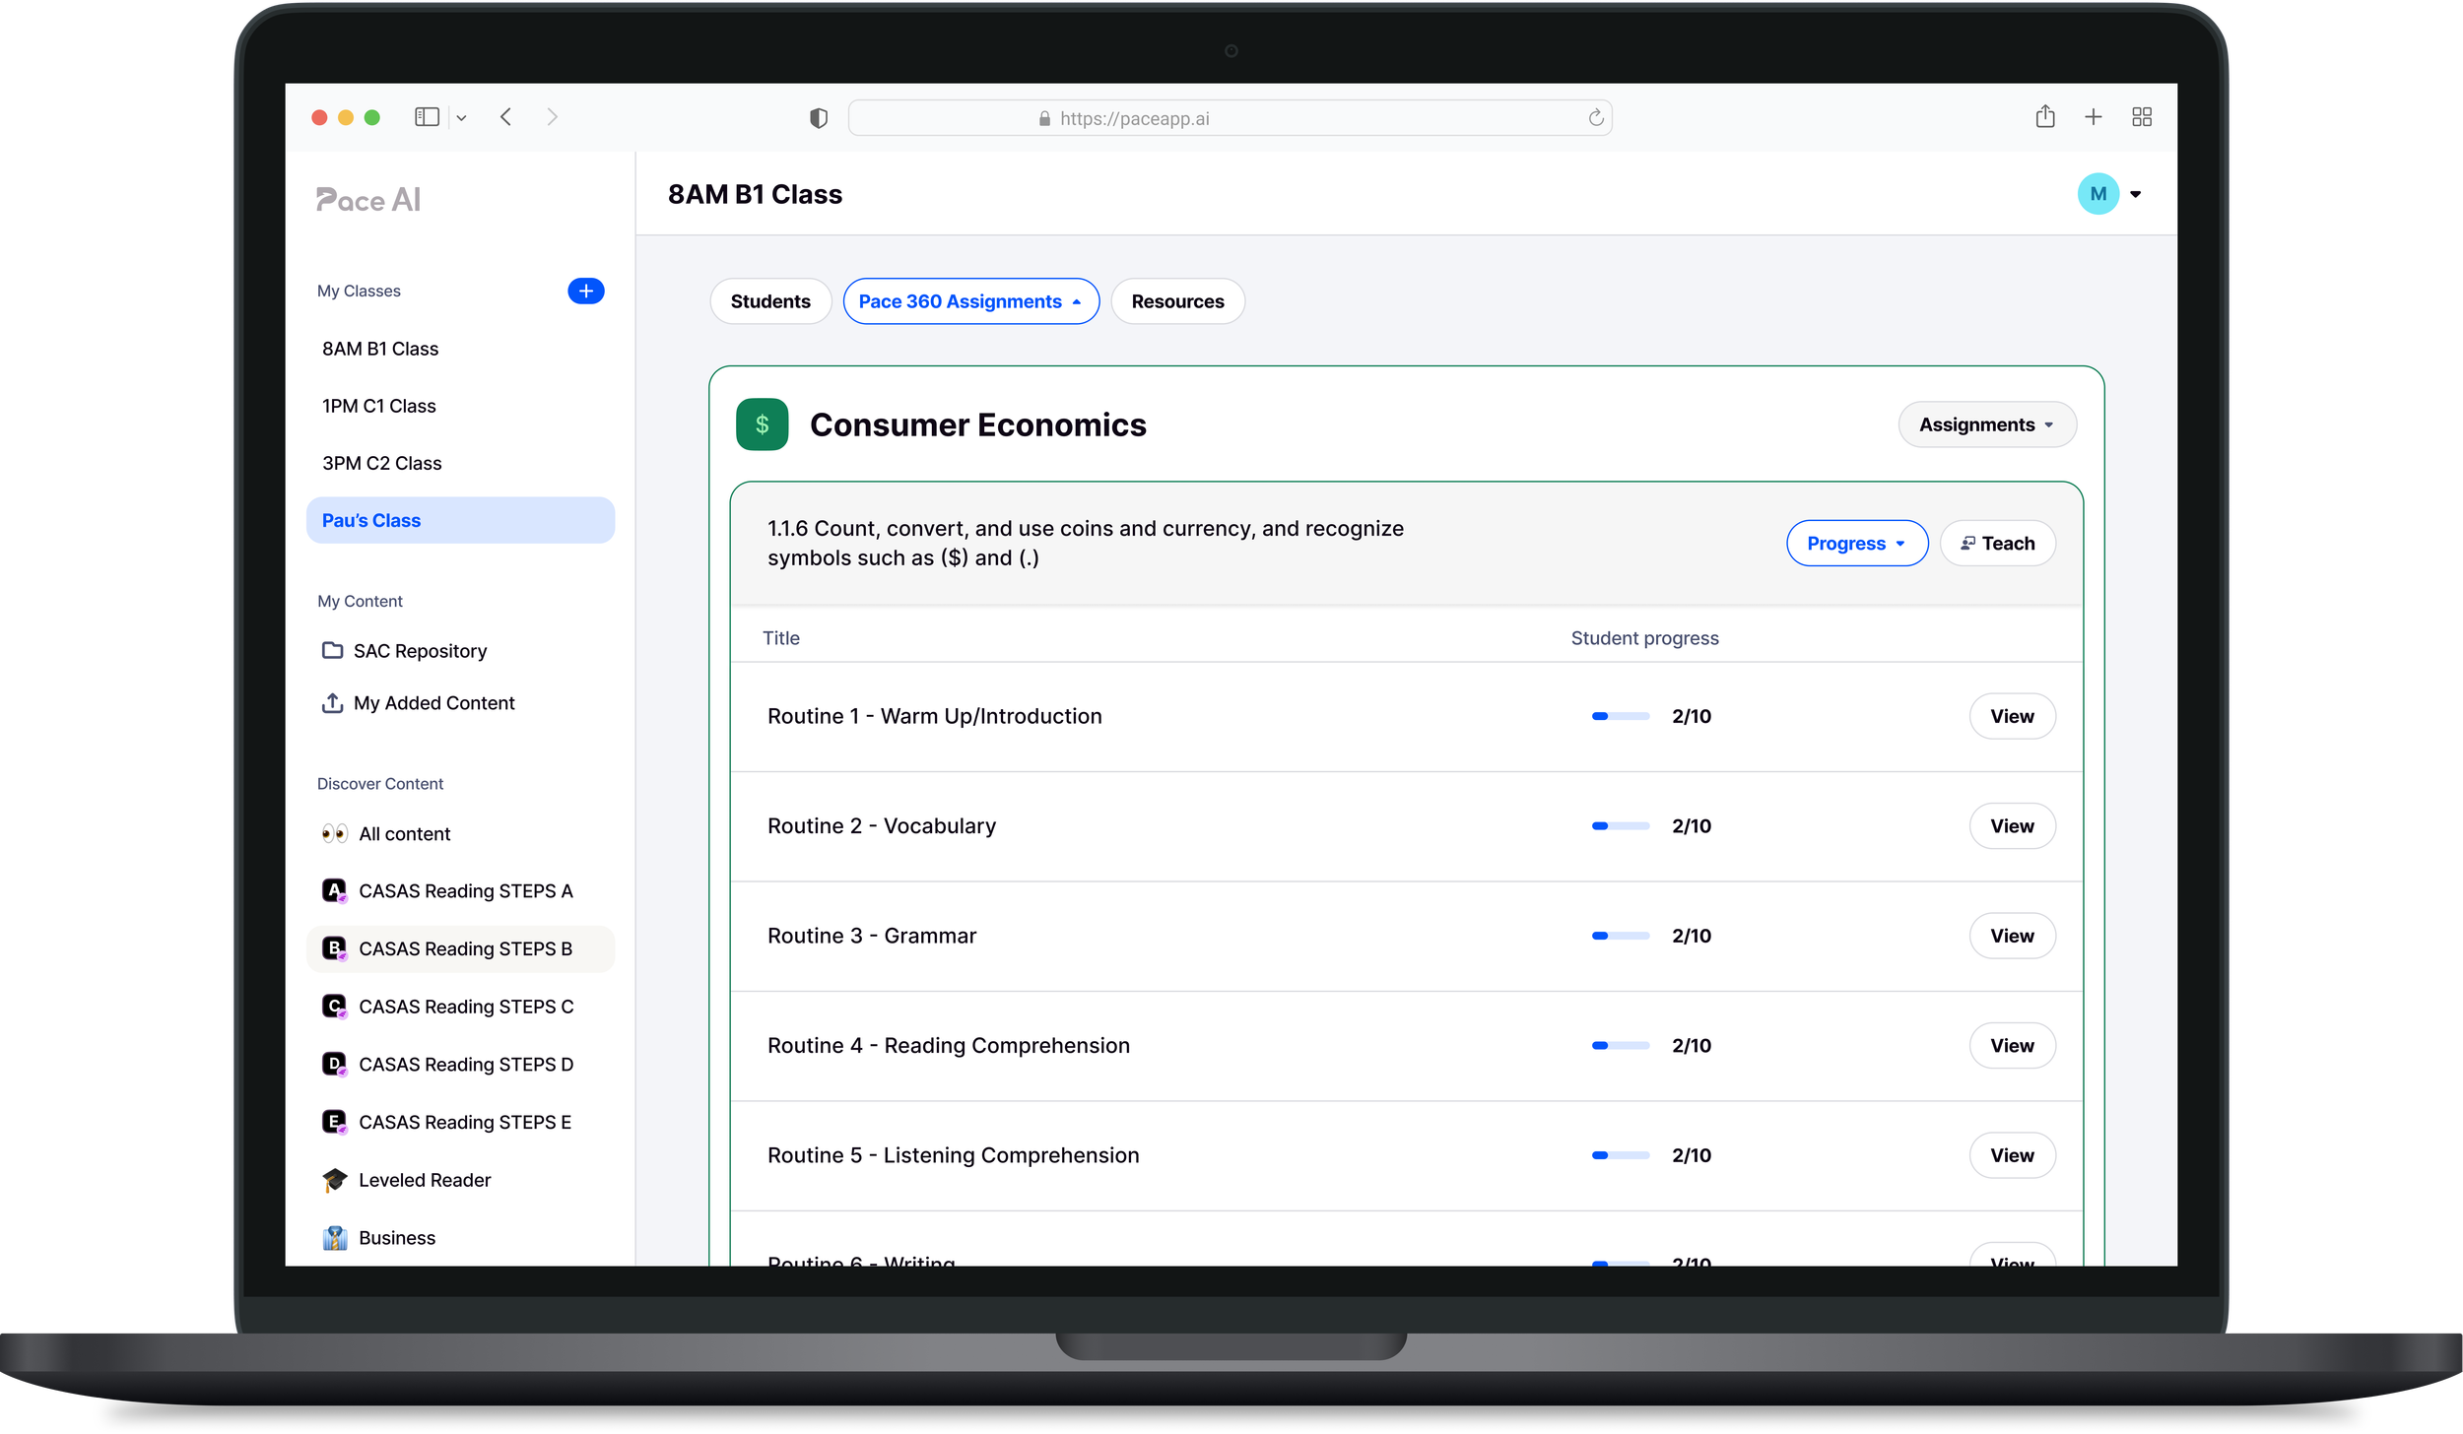View Routine 2 - Vocabulary
Screen dimensions: 2463x1434
tap(2011, 826)
